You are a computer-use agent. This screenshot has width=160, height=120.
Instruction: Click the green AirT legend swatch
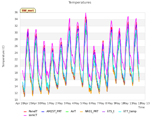pyautogui.click(x=67, y=112)
